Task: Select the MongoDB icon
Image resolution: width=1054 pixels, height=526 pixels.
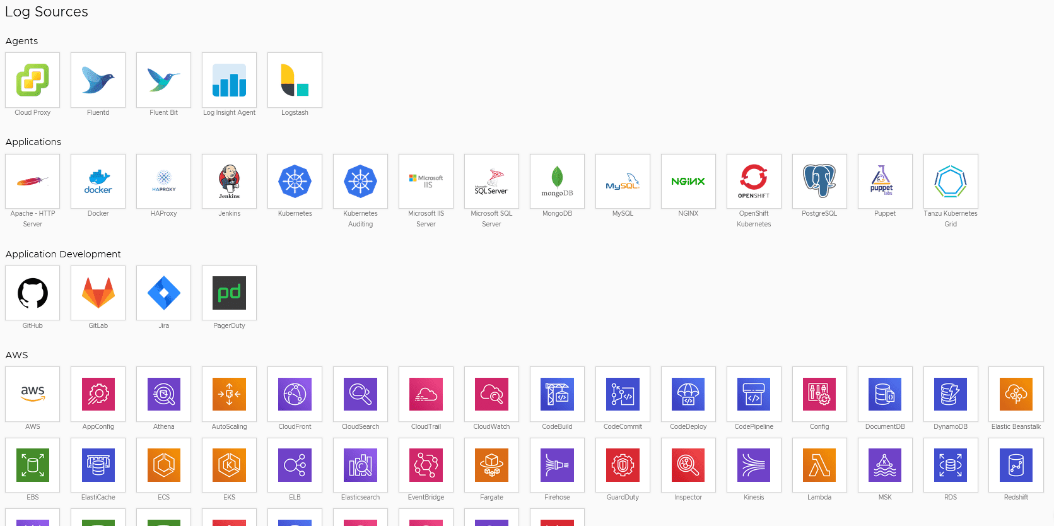Action: pyautogui.click(x=558, y=182)
